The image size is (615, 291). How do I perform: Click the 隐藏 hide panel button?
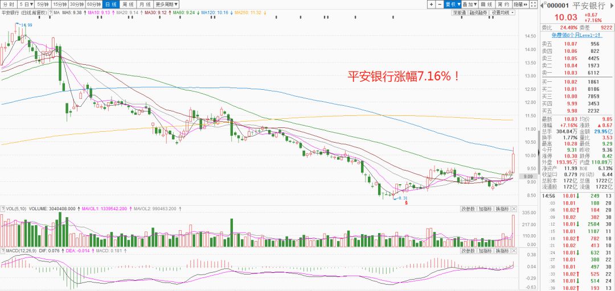520,5
